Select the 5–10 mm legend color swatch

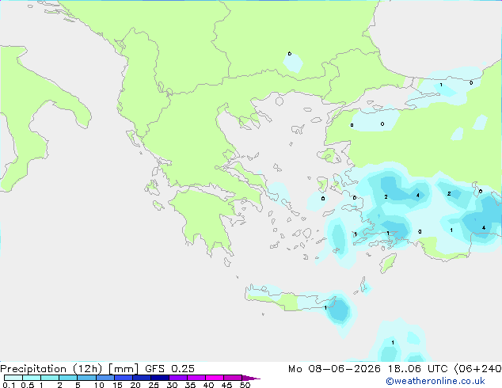(x=86, y=378)
